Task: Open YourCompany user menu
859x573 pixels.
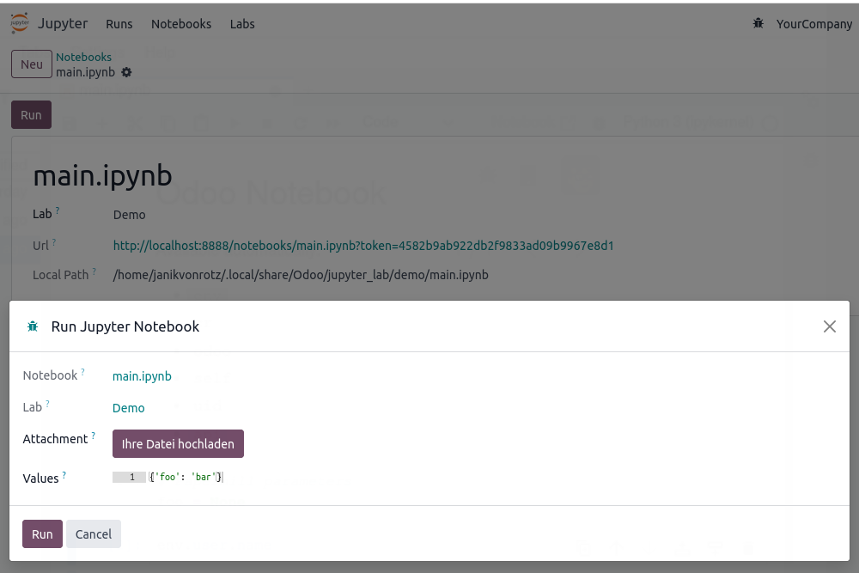Action: coord(814,24)
